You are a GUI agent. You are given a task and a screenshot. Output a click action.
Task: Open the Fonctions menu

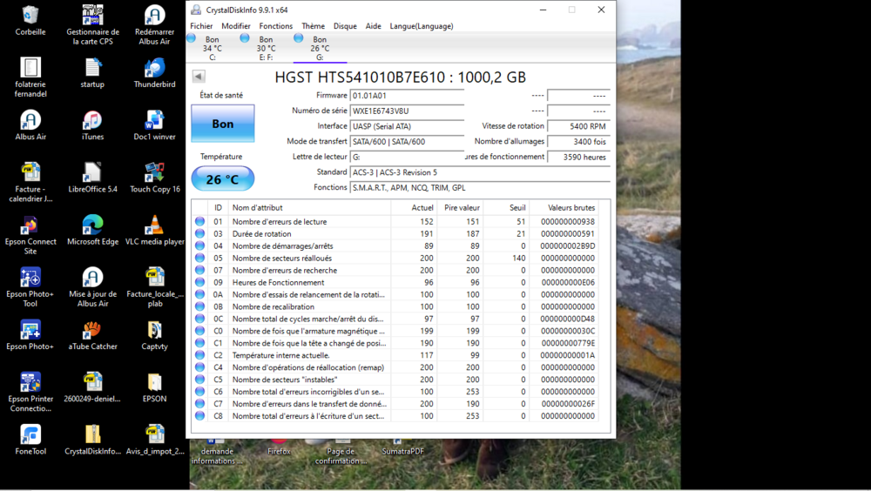(275, 26)
